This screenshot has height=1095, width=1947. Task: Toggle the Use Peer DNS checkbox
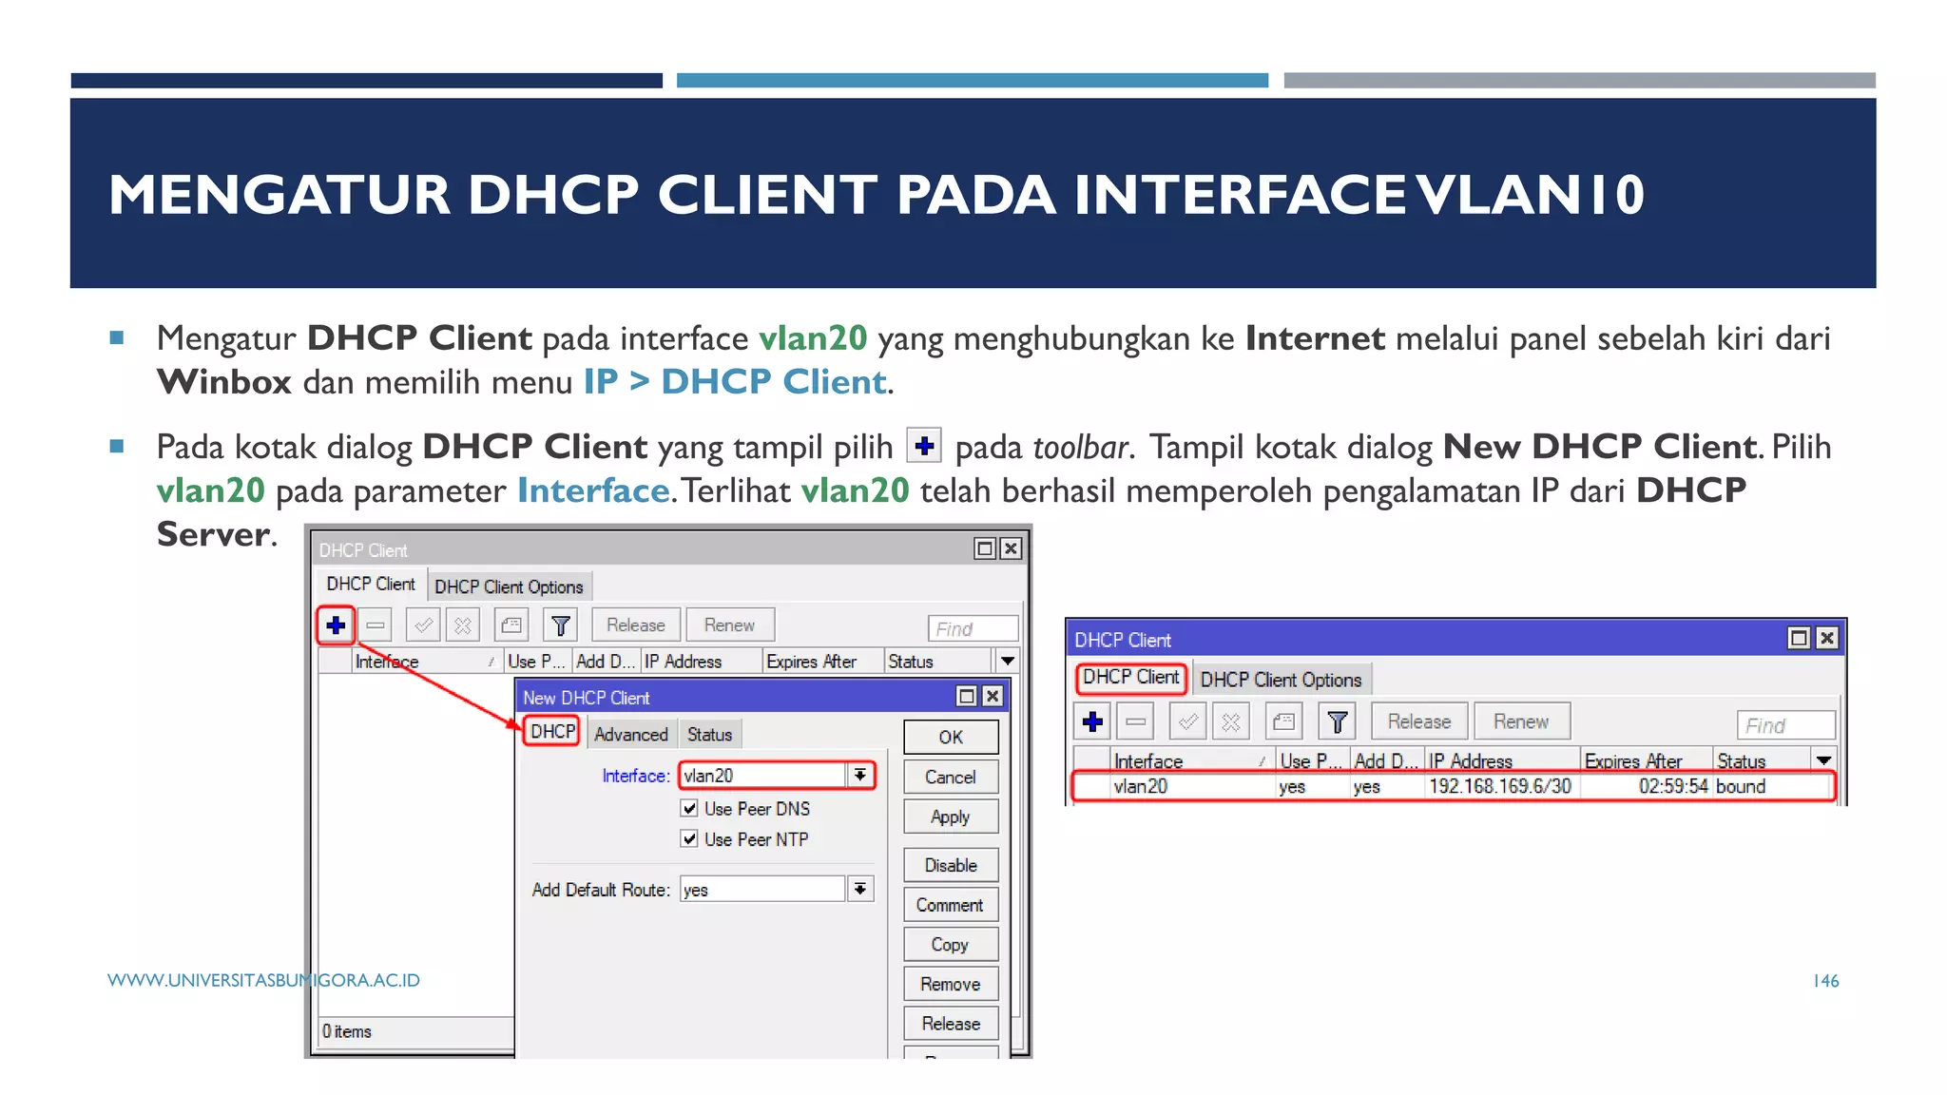click(x=690, y=809)
